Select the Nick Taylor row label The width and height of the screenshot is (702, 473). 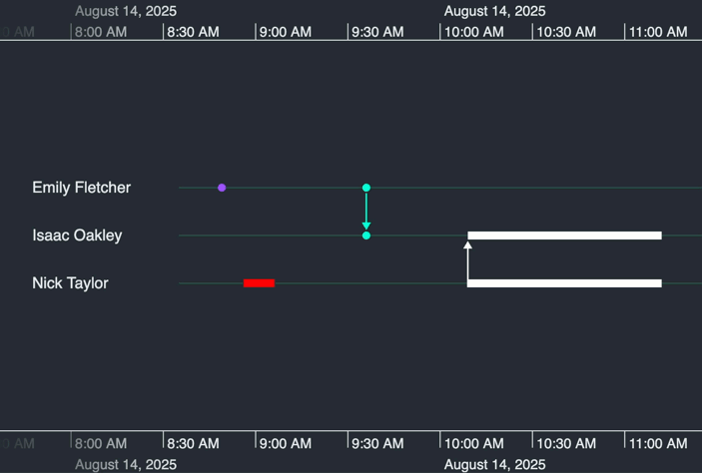[70, 283]
